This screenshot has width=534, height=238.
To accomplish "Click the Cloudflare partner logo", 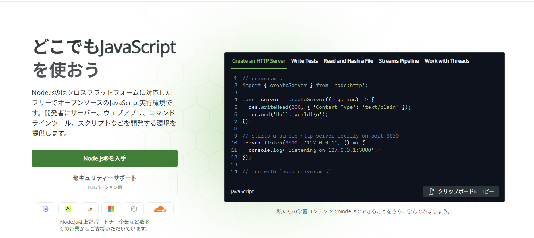I will [160, 209].
